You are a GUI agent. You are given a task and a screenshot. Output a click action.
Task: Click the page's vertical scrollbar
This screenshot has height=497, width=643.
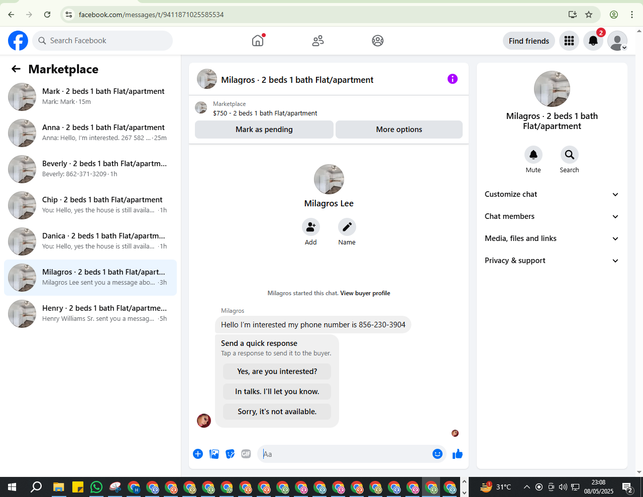coord(639,251)
